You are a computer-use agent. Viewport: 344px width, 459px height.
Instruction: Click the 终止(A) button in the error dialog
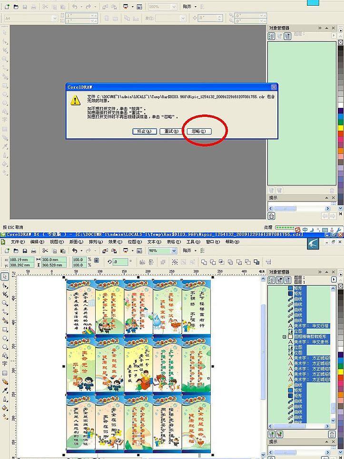click(145, 132)
